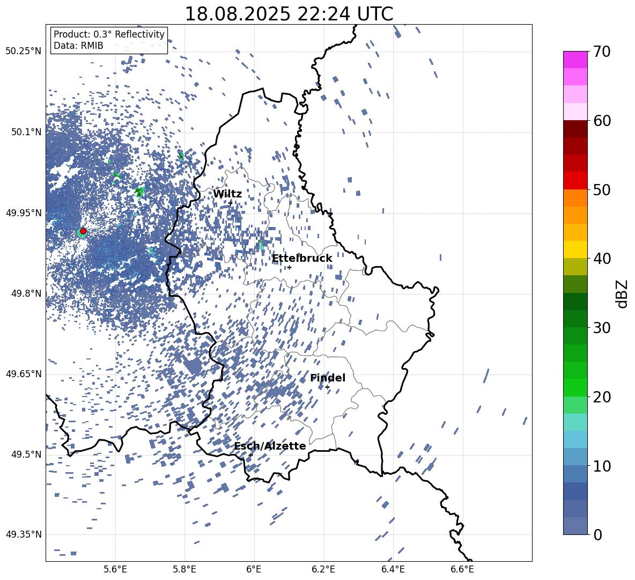
Task: Click the colorbar '70' tick label
Action: coord(602,52)
